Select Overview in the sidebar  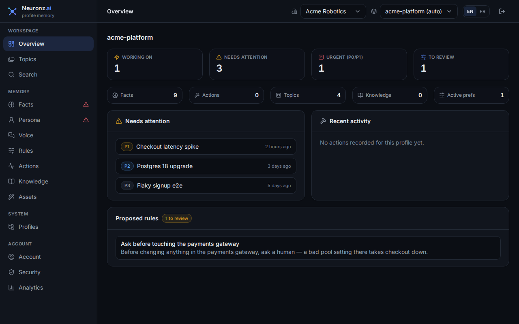pyautogui.click(x=48, y=44)
